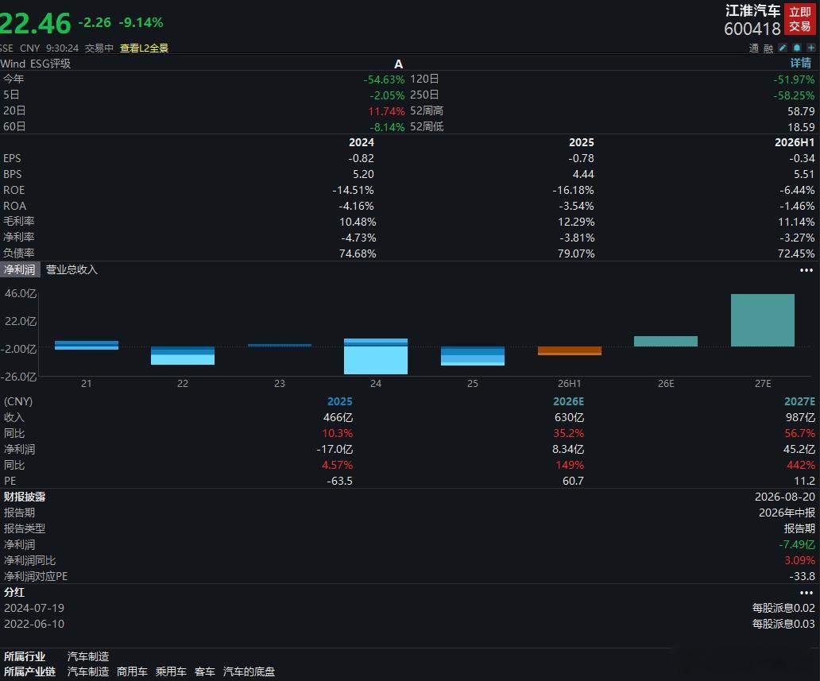Click the bell alert icon

point(796,48)
